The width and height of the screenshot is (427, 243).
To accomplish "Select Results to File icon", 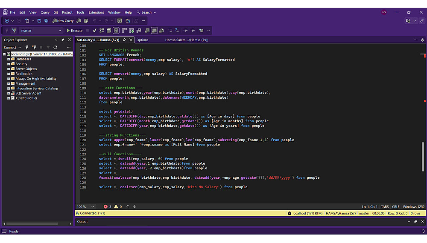I will 161,30.
